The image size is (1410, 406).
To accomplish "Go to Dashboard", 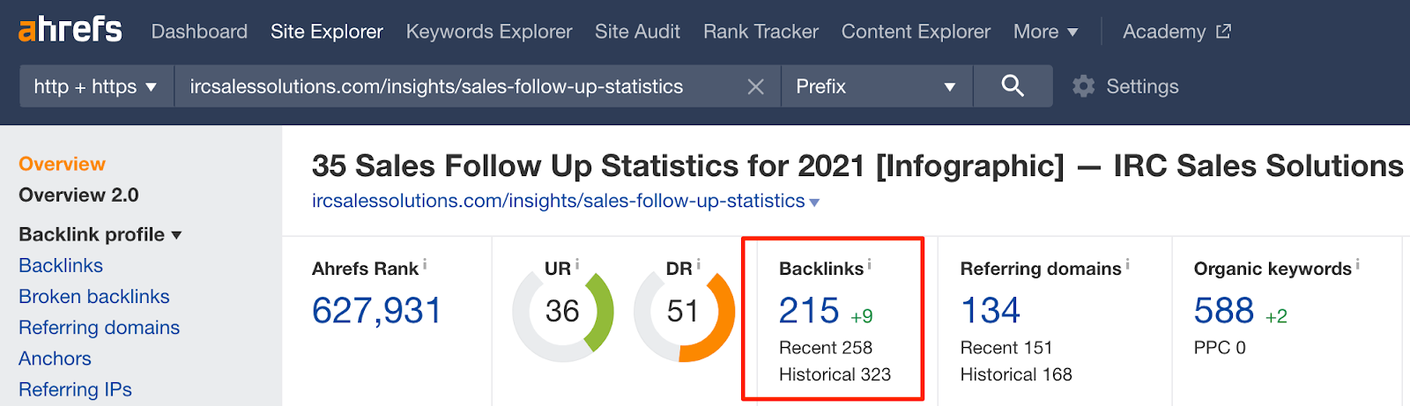I will click(x=199, y=32).
